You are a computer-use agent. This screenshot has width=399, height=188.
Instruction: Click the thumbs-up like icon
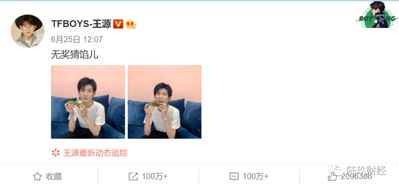click(332, 177)
